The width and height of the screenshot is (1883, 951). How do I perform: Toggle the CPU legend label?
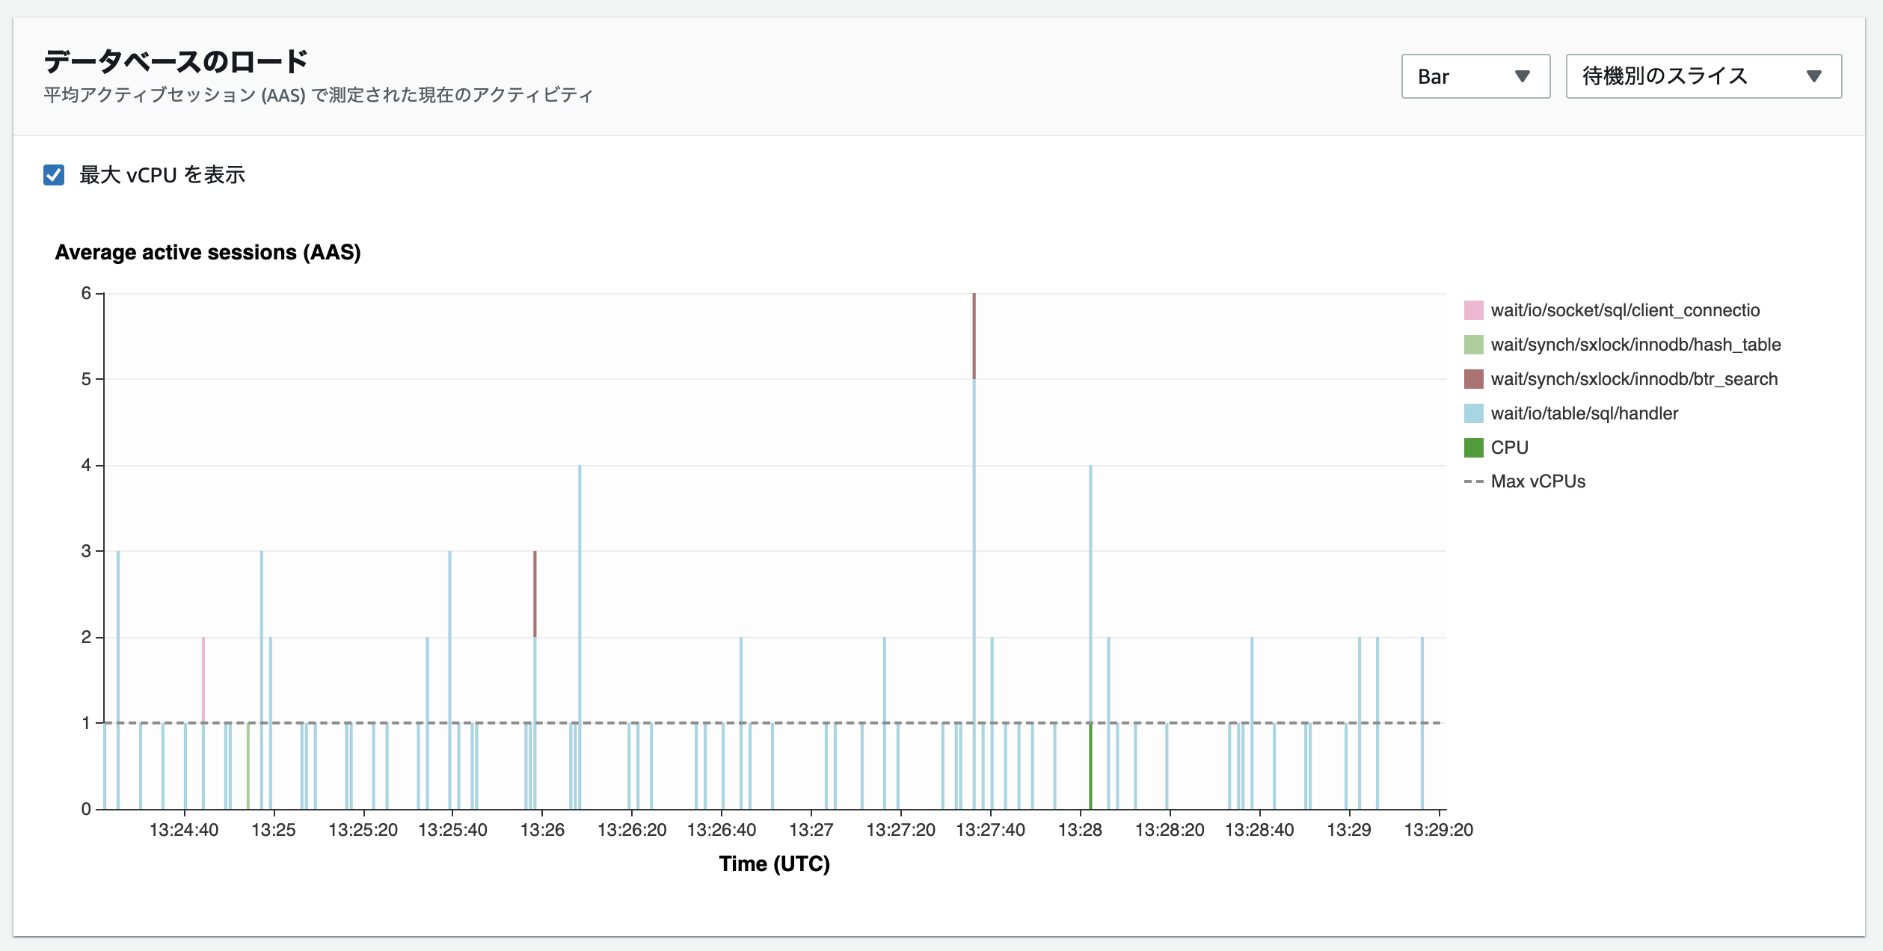pos(1509,448)
